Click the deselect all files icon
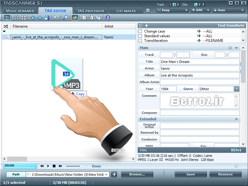The image size is (248, 186). [x=24, y=18]
